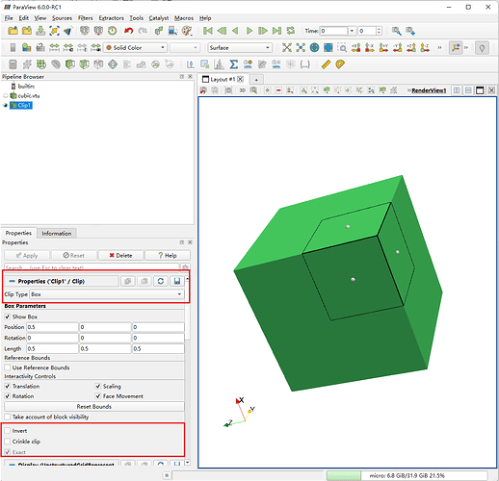The image size is (499, 481).
Task: Open the Surface representation dropdown
Action: tap(240, 47)
